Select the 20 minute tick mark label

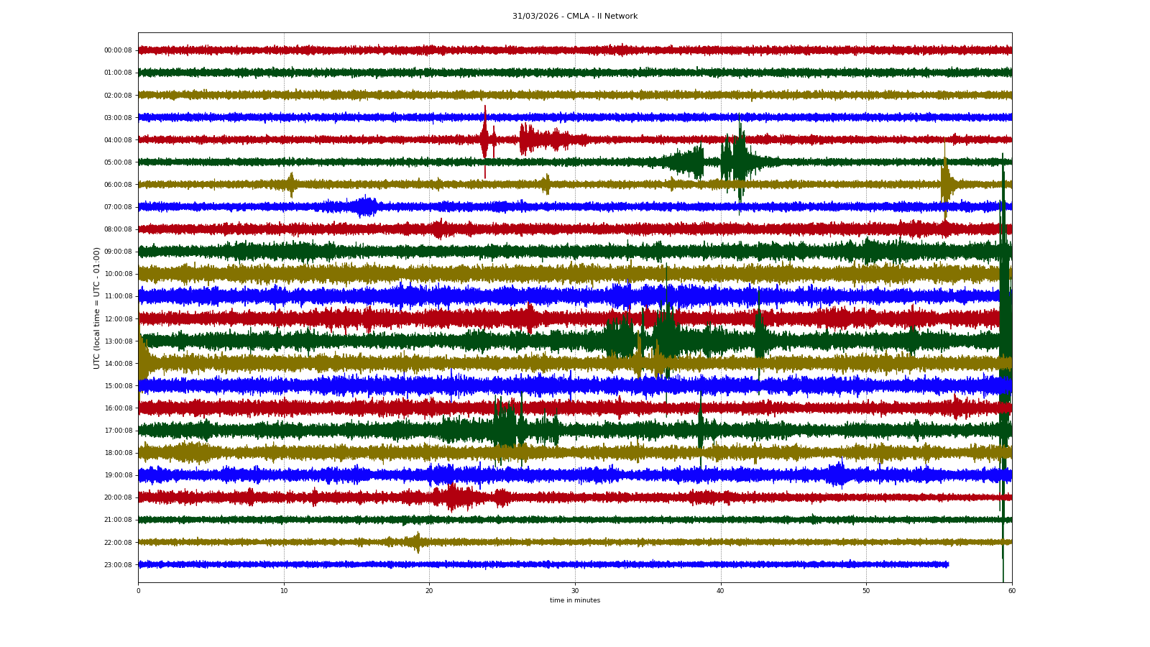coord(429,591)
